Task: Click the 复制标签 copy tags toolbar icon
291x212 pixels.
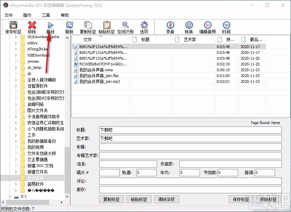Action: pos(88,26)
